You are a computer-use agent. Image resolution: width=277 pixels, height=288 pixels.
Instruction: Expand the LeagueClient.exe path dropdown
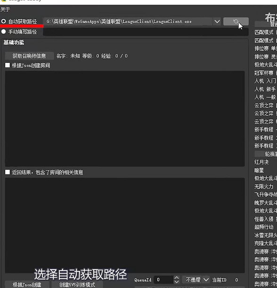217,22
